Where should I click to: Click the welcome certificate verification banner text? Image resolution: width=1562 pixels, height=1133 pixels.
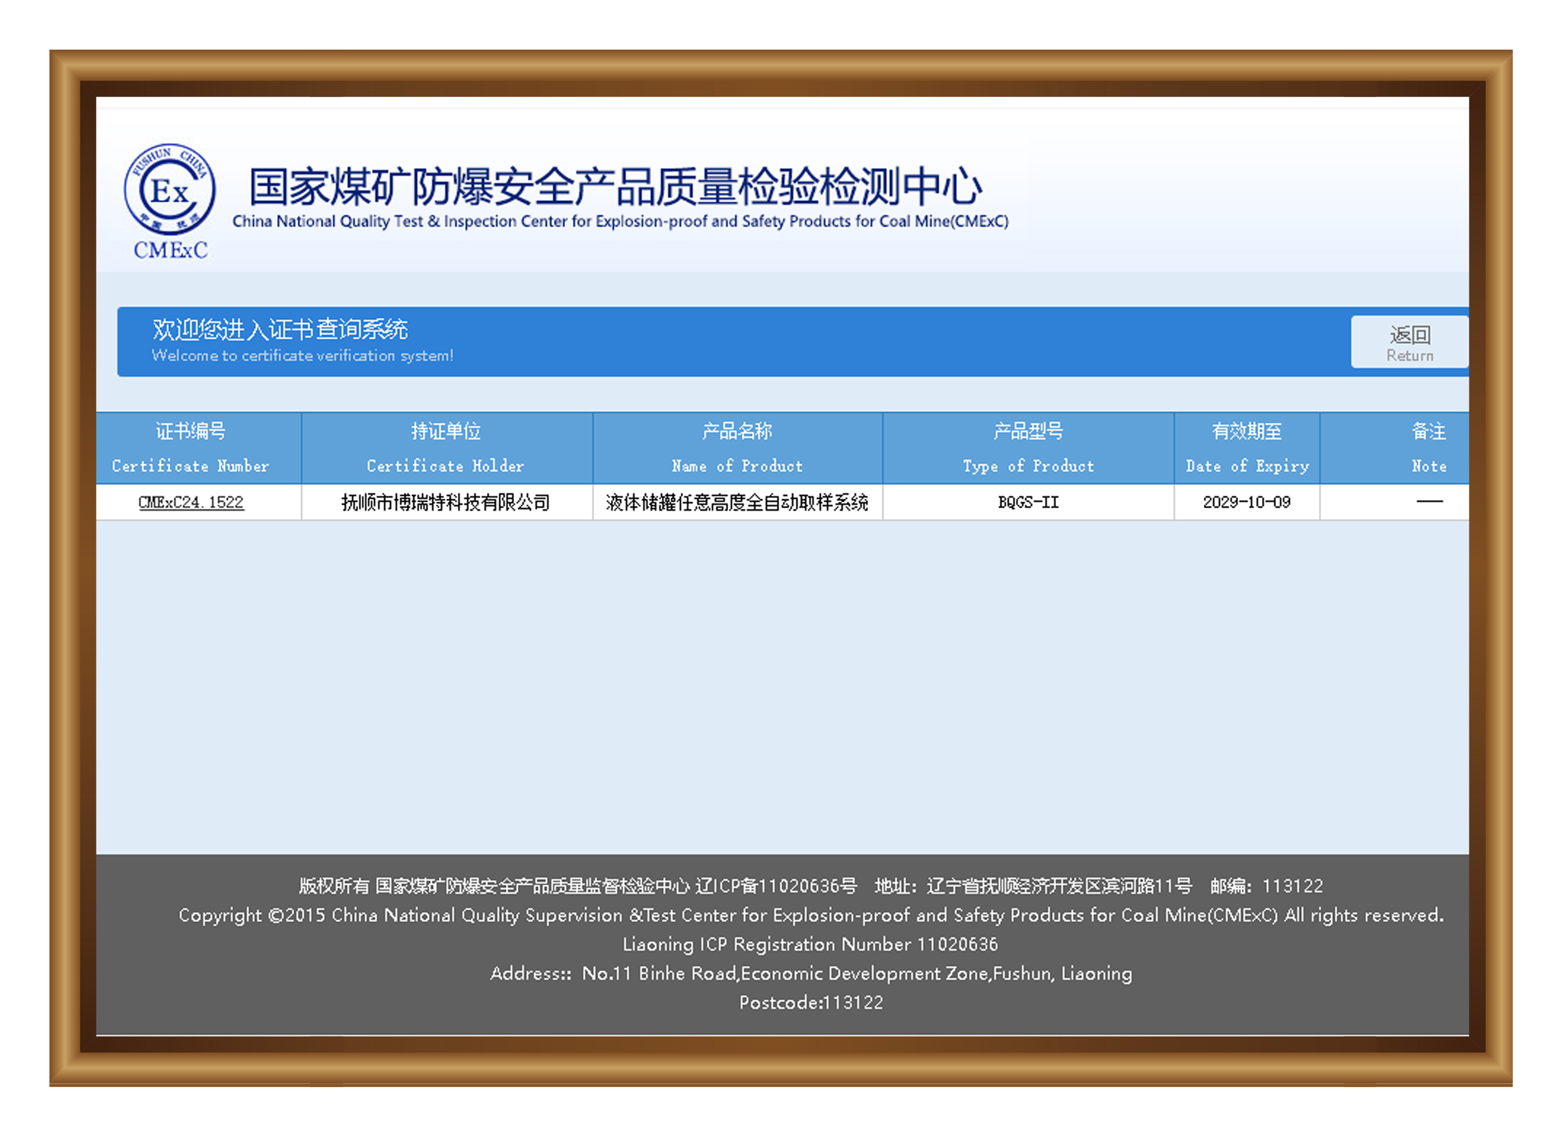pos(302,355)
